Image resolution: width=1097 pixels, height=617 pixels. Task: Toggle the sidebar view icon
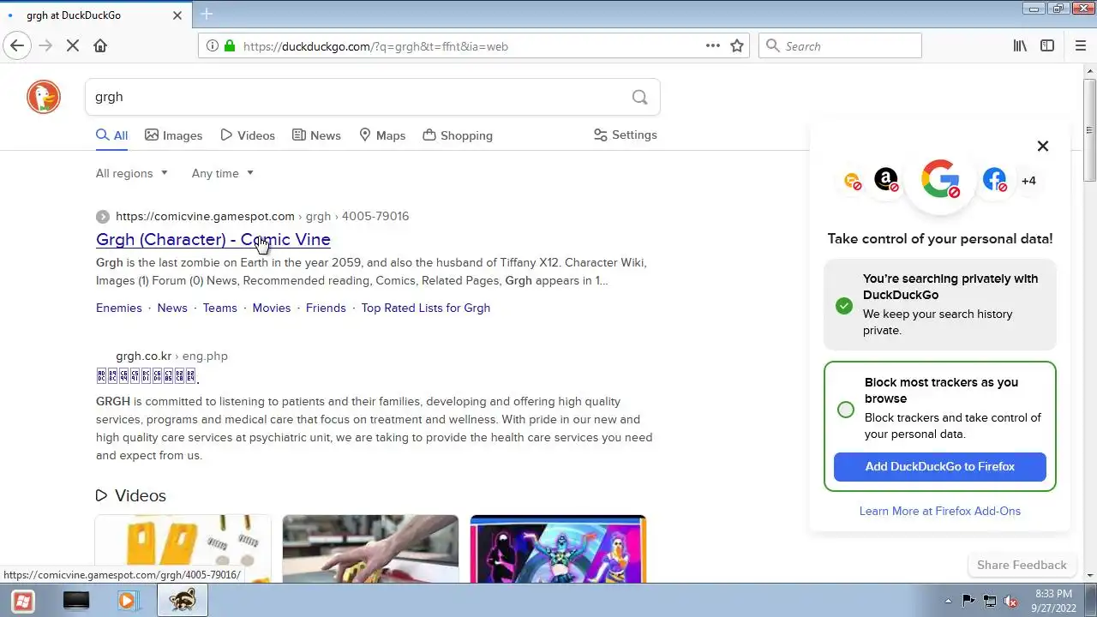(1047, 45)
